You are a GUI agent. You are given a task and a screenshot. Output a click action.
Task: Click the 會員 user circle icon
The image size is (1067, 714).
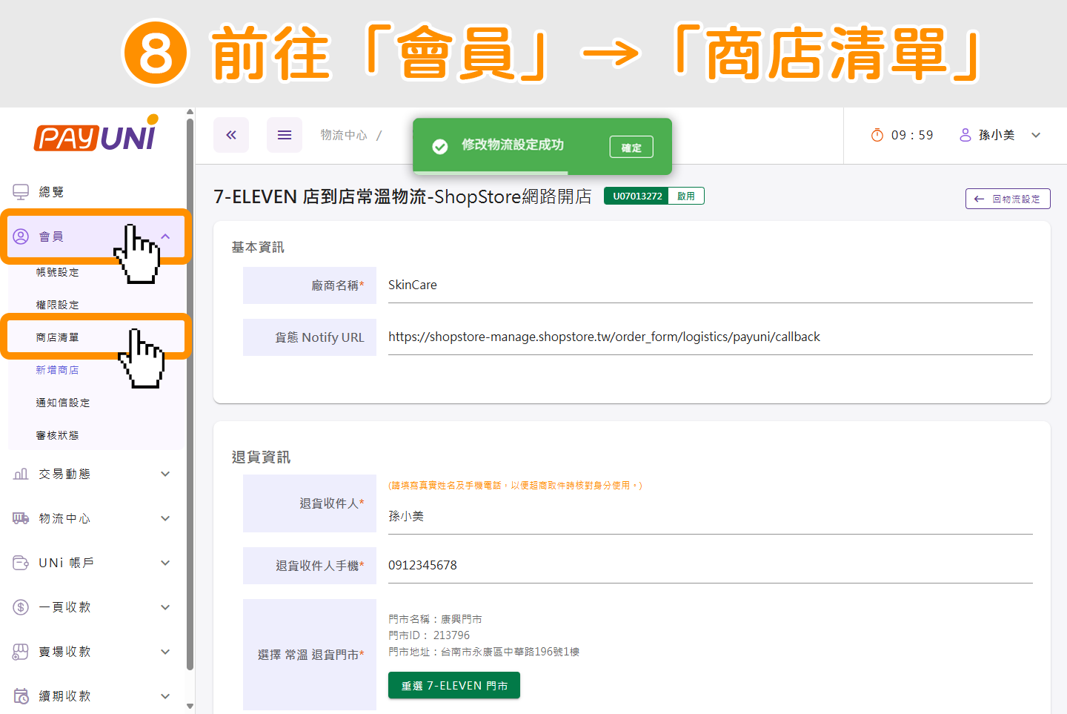(21, 237)
